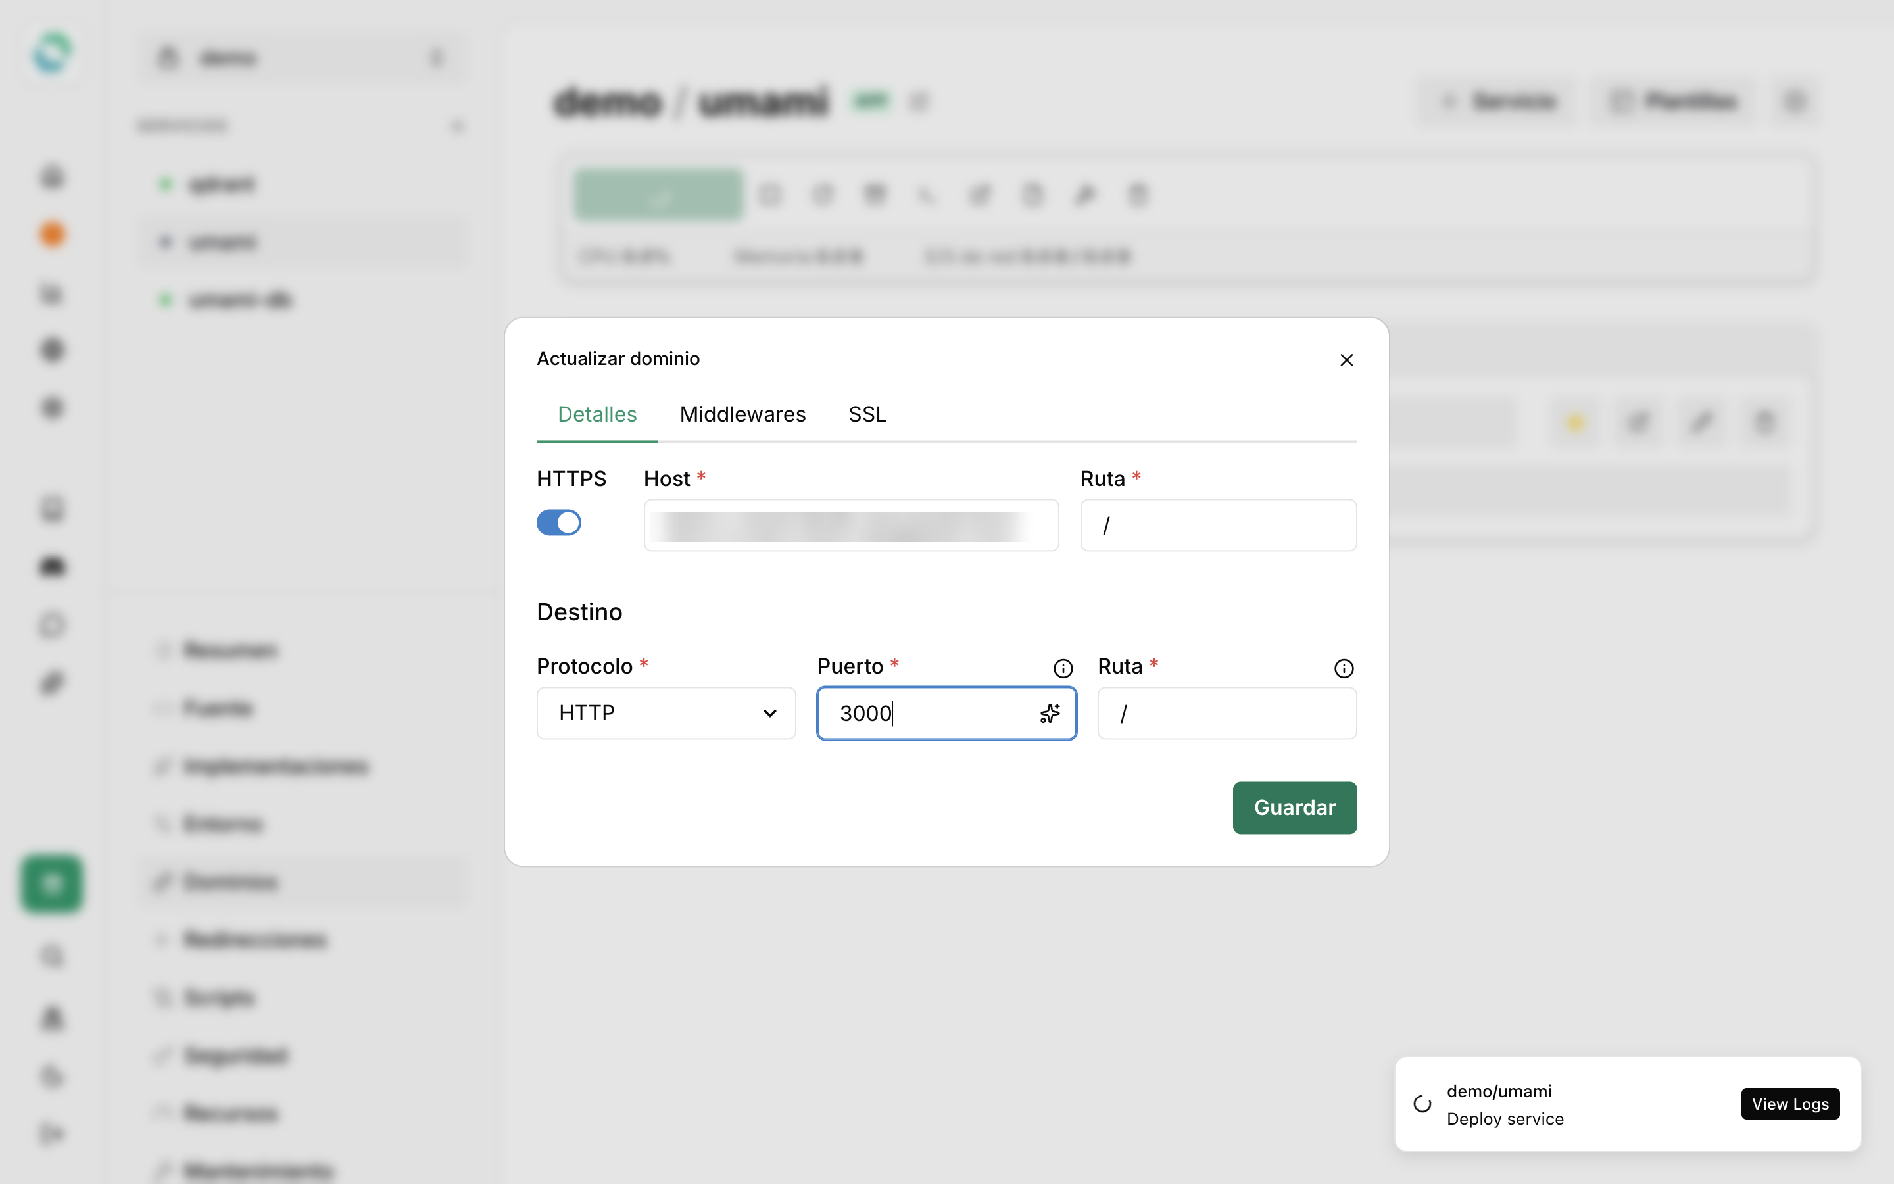
Task: Close the Actualizar dominio dialog
Action: (x=1346, y=360)
